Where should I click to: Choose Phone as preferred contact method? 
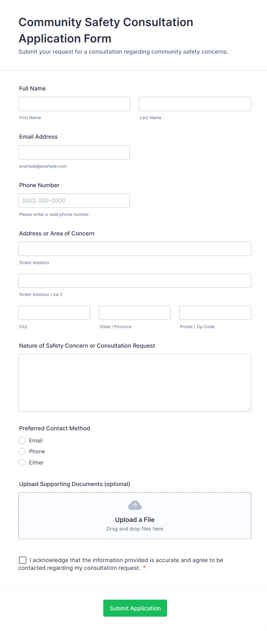tap(22, 452)
